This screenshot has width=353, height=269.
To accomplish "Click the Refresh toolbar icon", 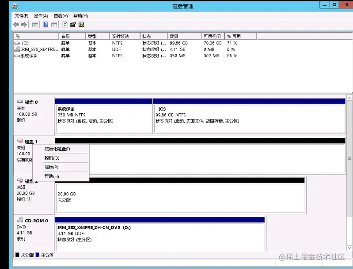I will [x=65, y=25].
